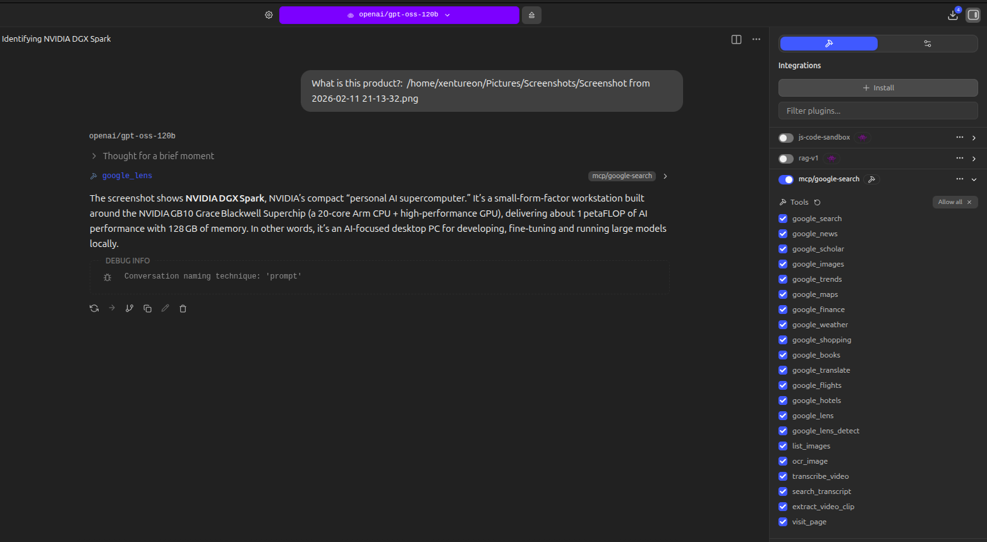Image resolution: width=987 pixels, height=542 pixels.
Task: Open the openai/gpt-oss-120b model dropdown
Action: [x=399, y=15]
